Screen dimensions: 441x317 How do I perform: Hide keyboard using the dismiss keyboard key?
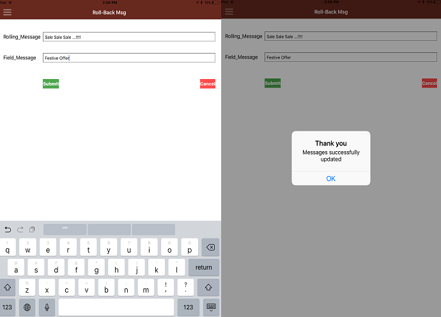coord(211,307)
